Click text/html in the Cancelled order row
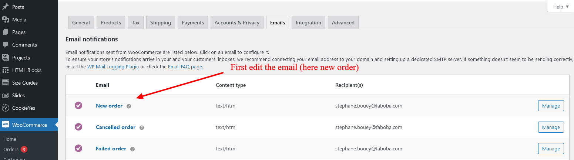 point(226,127)
